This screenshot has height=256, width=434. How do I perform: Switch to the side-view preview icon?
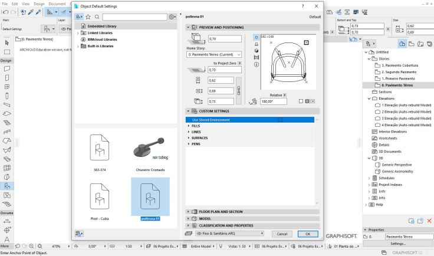click(x=257, y=44)
